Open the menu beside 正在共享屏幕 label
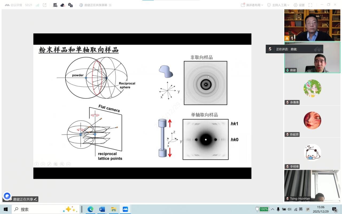Screen dimensions: 342x214 coord(110,5)
